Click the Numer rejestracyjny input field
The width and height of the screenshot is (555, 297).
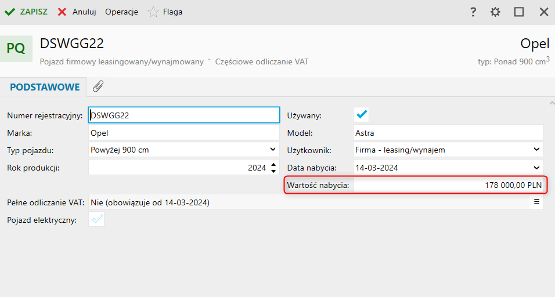(183, 115)
